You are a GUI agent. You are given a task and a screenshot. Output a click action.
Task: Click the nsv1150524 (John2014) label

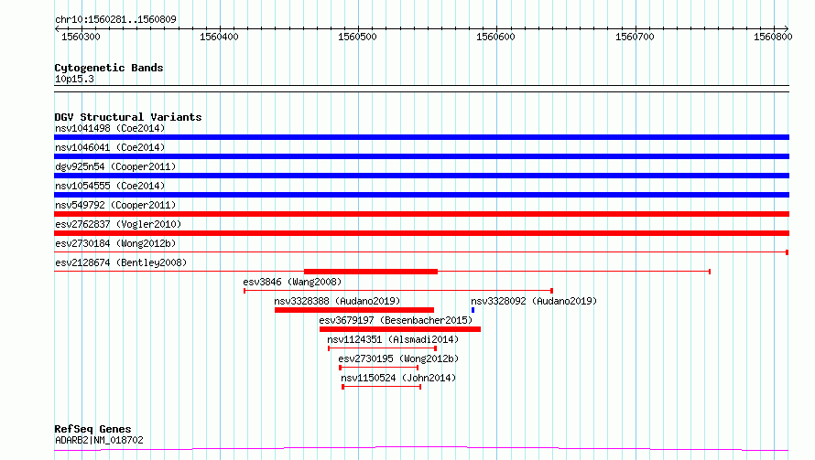pyautogui.click(x=398, y=378)
